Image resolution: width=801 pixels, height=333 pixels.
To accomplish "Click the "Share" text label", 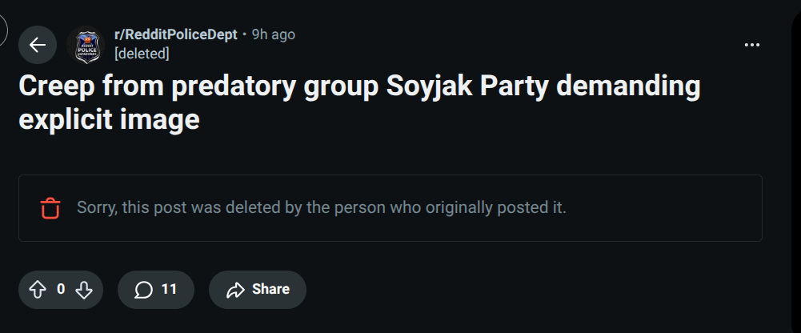I will (270, 289).
